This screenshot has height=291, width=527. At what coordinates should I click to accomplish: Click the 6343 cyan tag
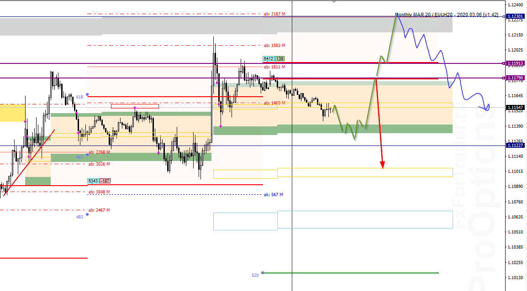(x=93, y=181)
